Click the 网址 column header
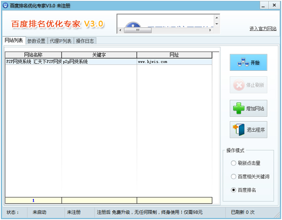The image size is (282, 220). pyautogui.click(x=174, y=55)
